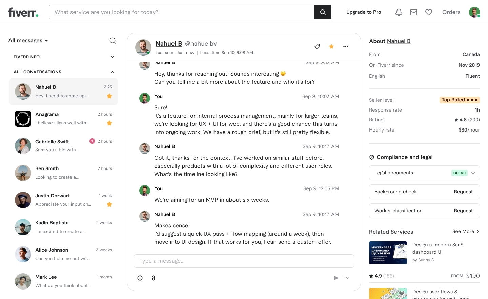Click the search magnifier in search bar
Screen dimensions: 488x299
pyautogui.click(x=323, y=12)
